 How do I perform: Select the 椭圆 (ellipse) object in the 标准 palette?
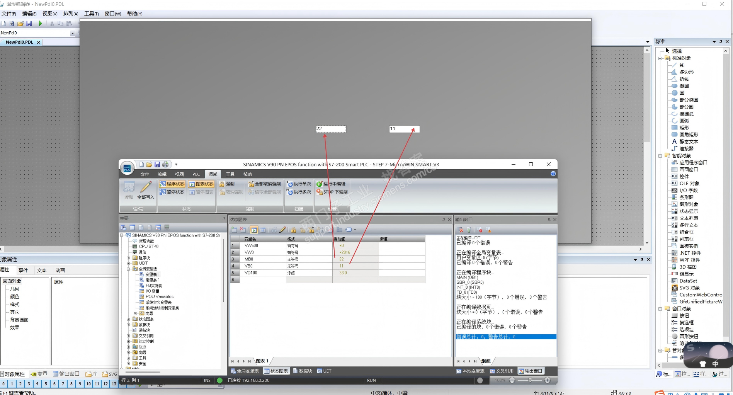(x=680, y=86)
